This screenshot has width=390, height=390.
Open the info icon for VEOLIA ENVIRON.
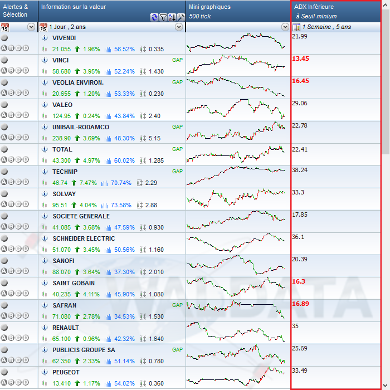(45, 82)
